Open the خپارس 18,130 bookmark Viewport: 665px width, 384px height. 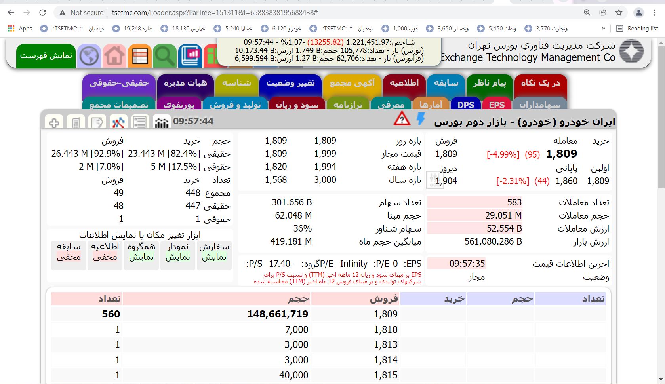coord(183,29)
